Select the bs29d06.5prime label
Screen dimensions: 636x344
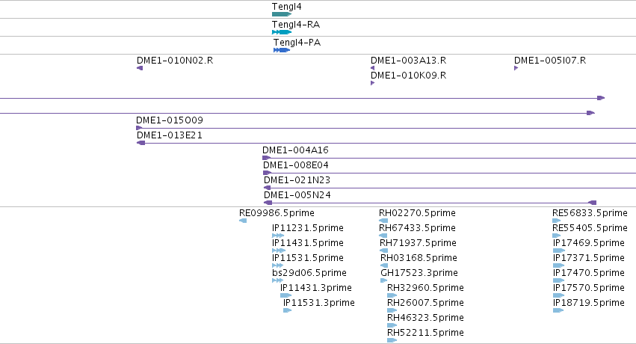(x=309, y=273)
